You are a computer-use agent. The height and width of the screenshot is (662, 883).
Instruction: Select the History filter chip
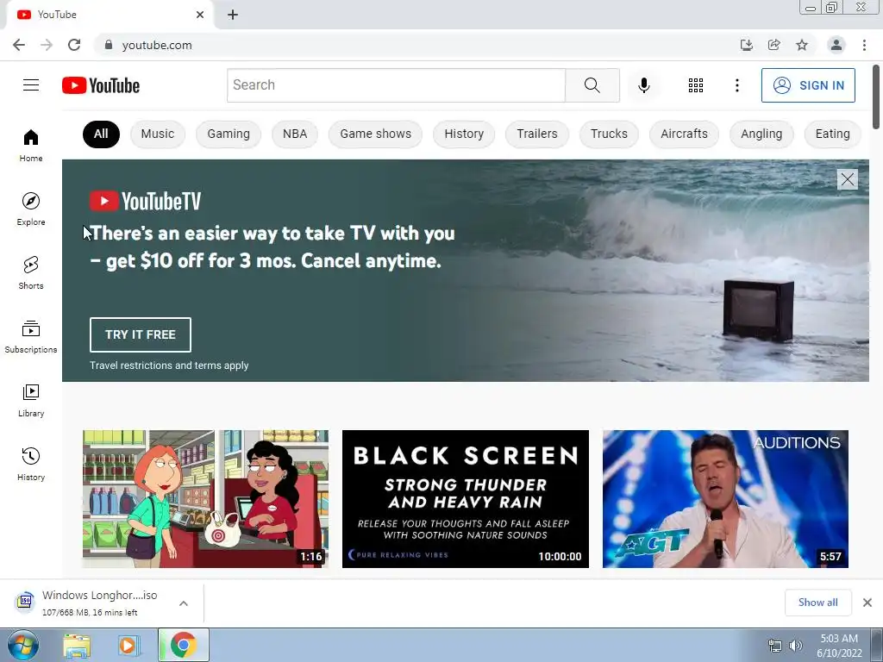point(464,134)
